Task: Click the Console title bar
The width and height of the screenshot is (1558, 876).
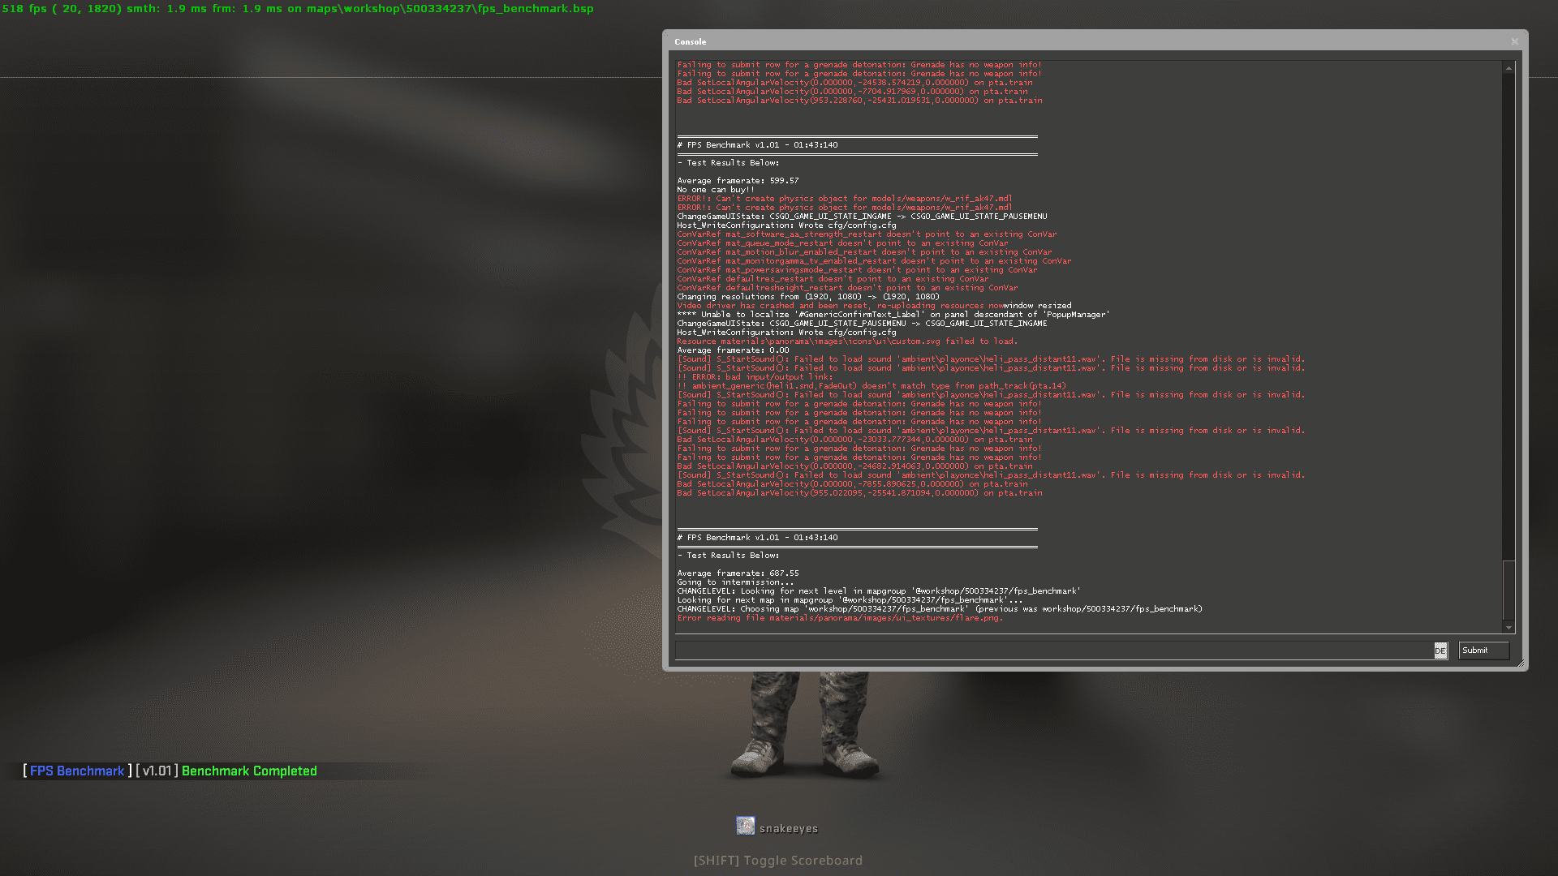Action: pos(1055,41)
